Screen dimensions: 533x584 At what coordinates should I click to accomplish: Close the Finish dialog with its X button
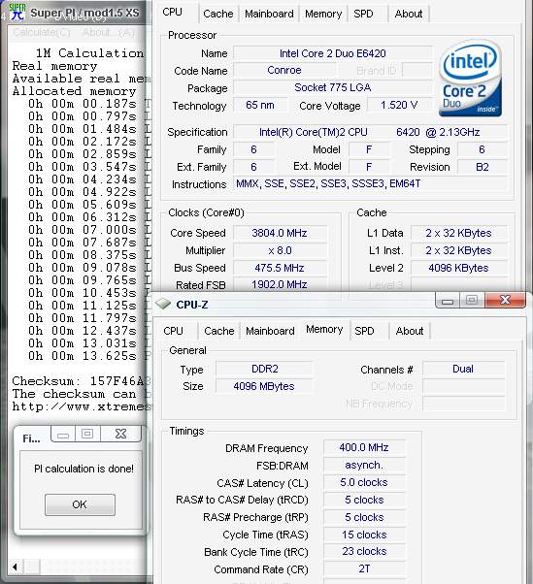120,434
